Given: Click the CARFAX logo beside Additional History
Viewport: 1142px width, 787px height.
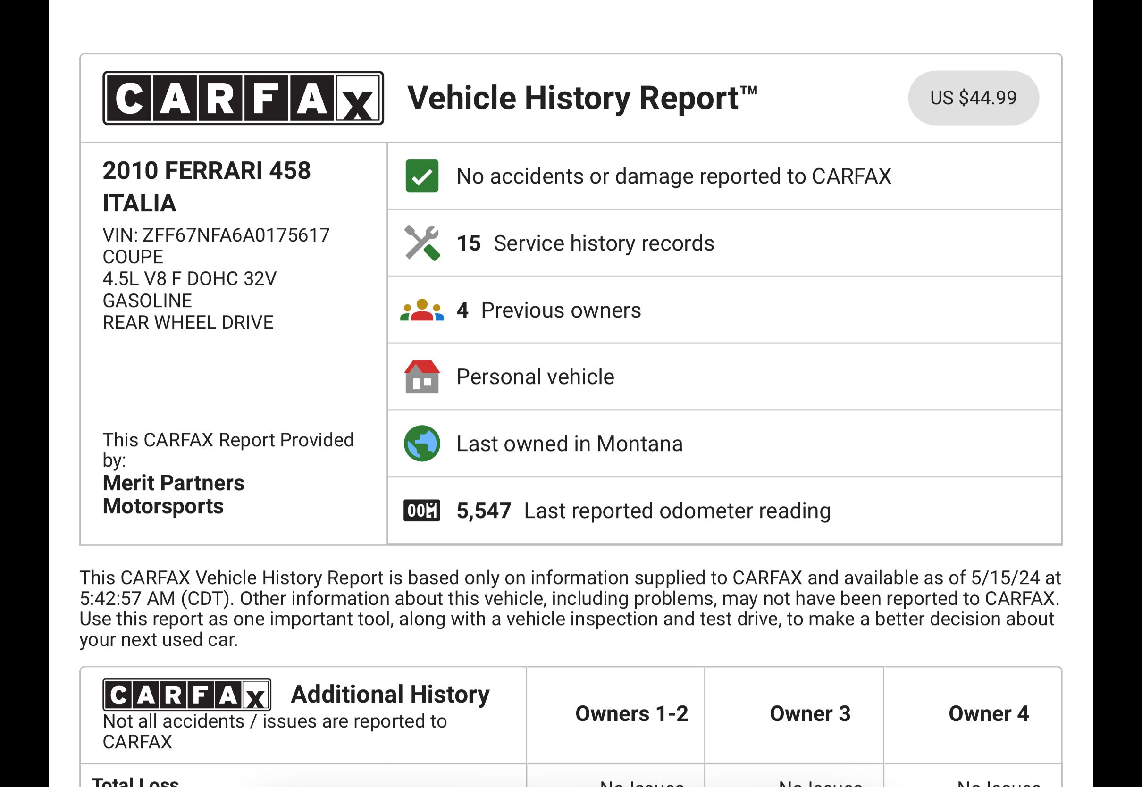Looking at the screenshot, I should coord(187,695).
